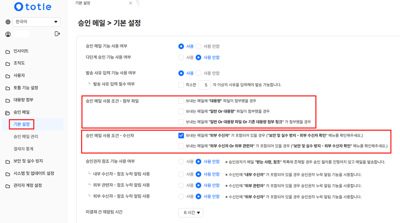The image size is (400, 223).
Task: Open the 6 시간 reminder time dropdown
Action: tap(191, 212)
